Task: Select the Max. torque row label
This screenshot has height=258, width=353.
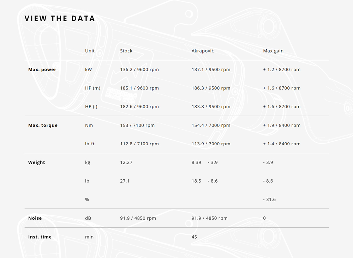Action: [43, 125]
